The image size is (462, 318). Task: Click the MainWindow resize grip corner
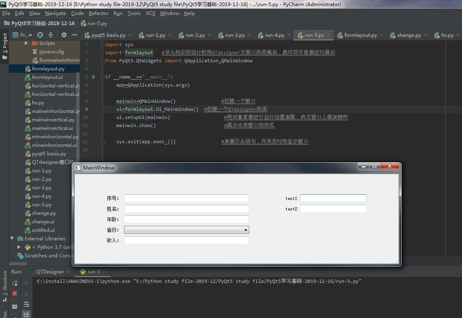tap(396, 261)
